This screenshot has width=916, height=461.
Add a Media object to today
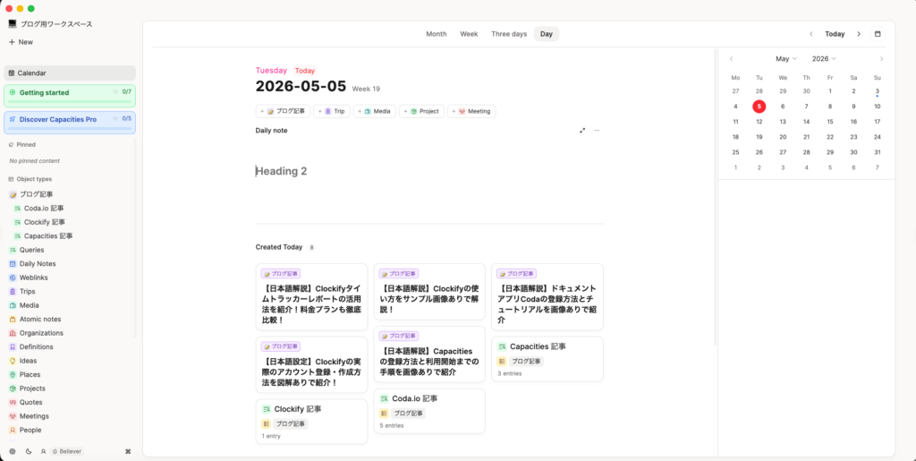click(375, 111)
